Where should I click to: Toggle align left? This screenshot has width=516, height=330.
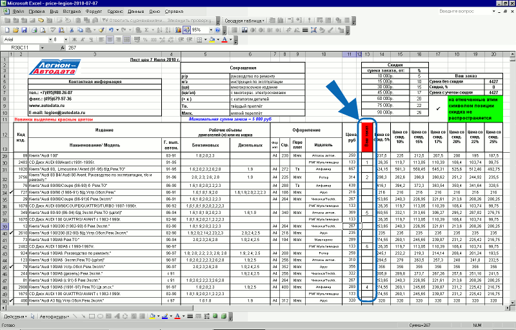pos(101,39)
